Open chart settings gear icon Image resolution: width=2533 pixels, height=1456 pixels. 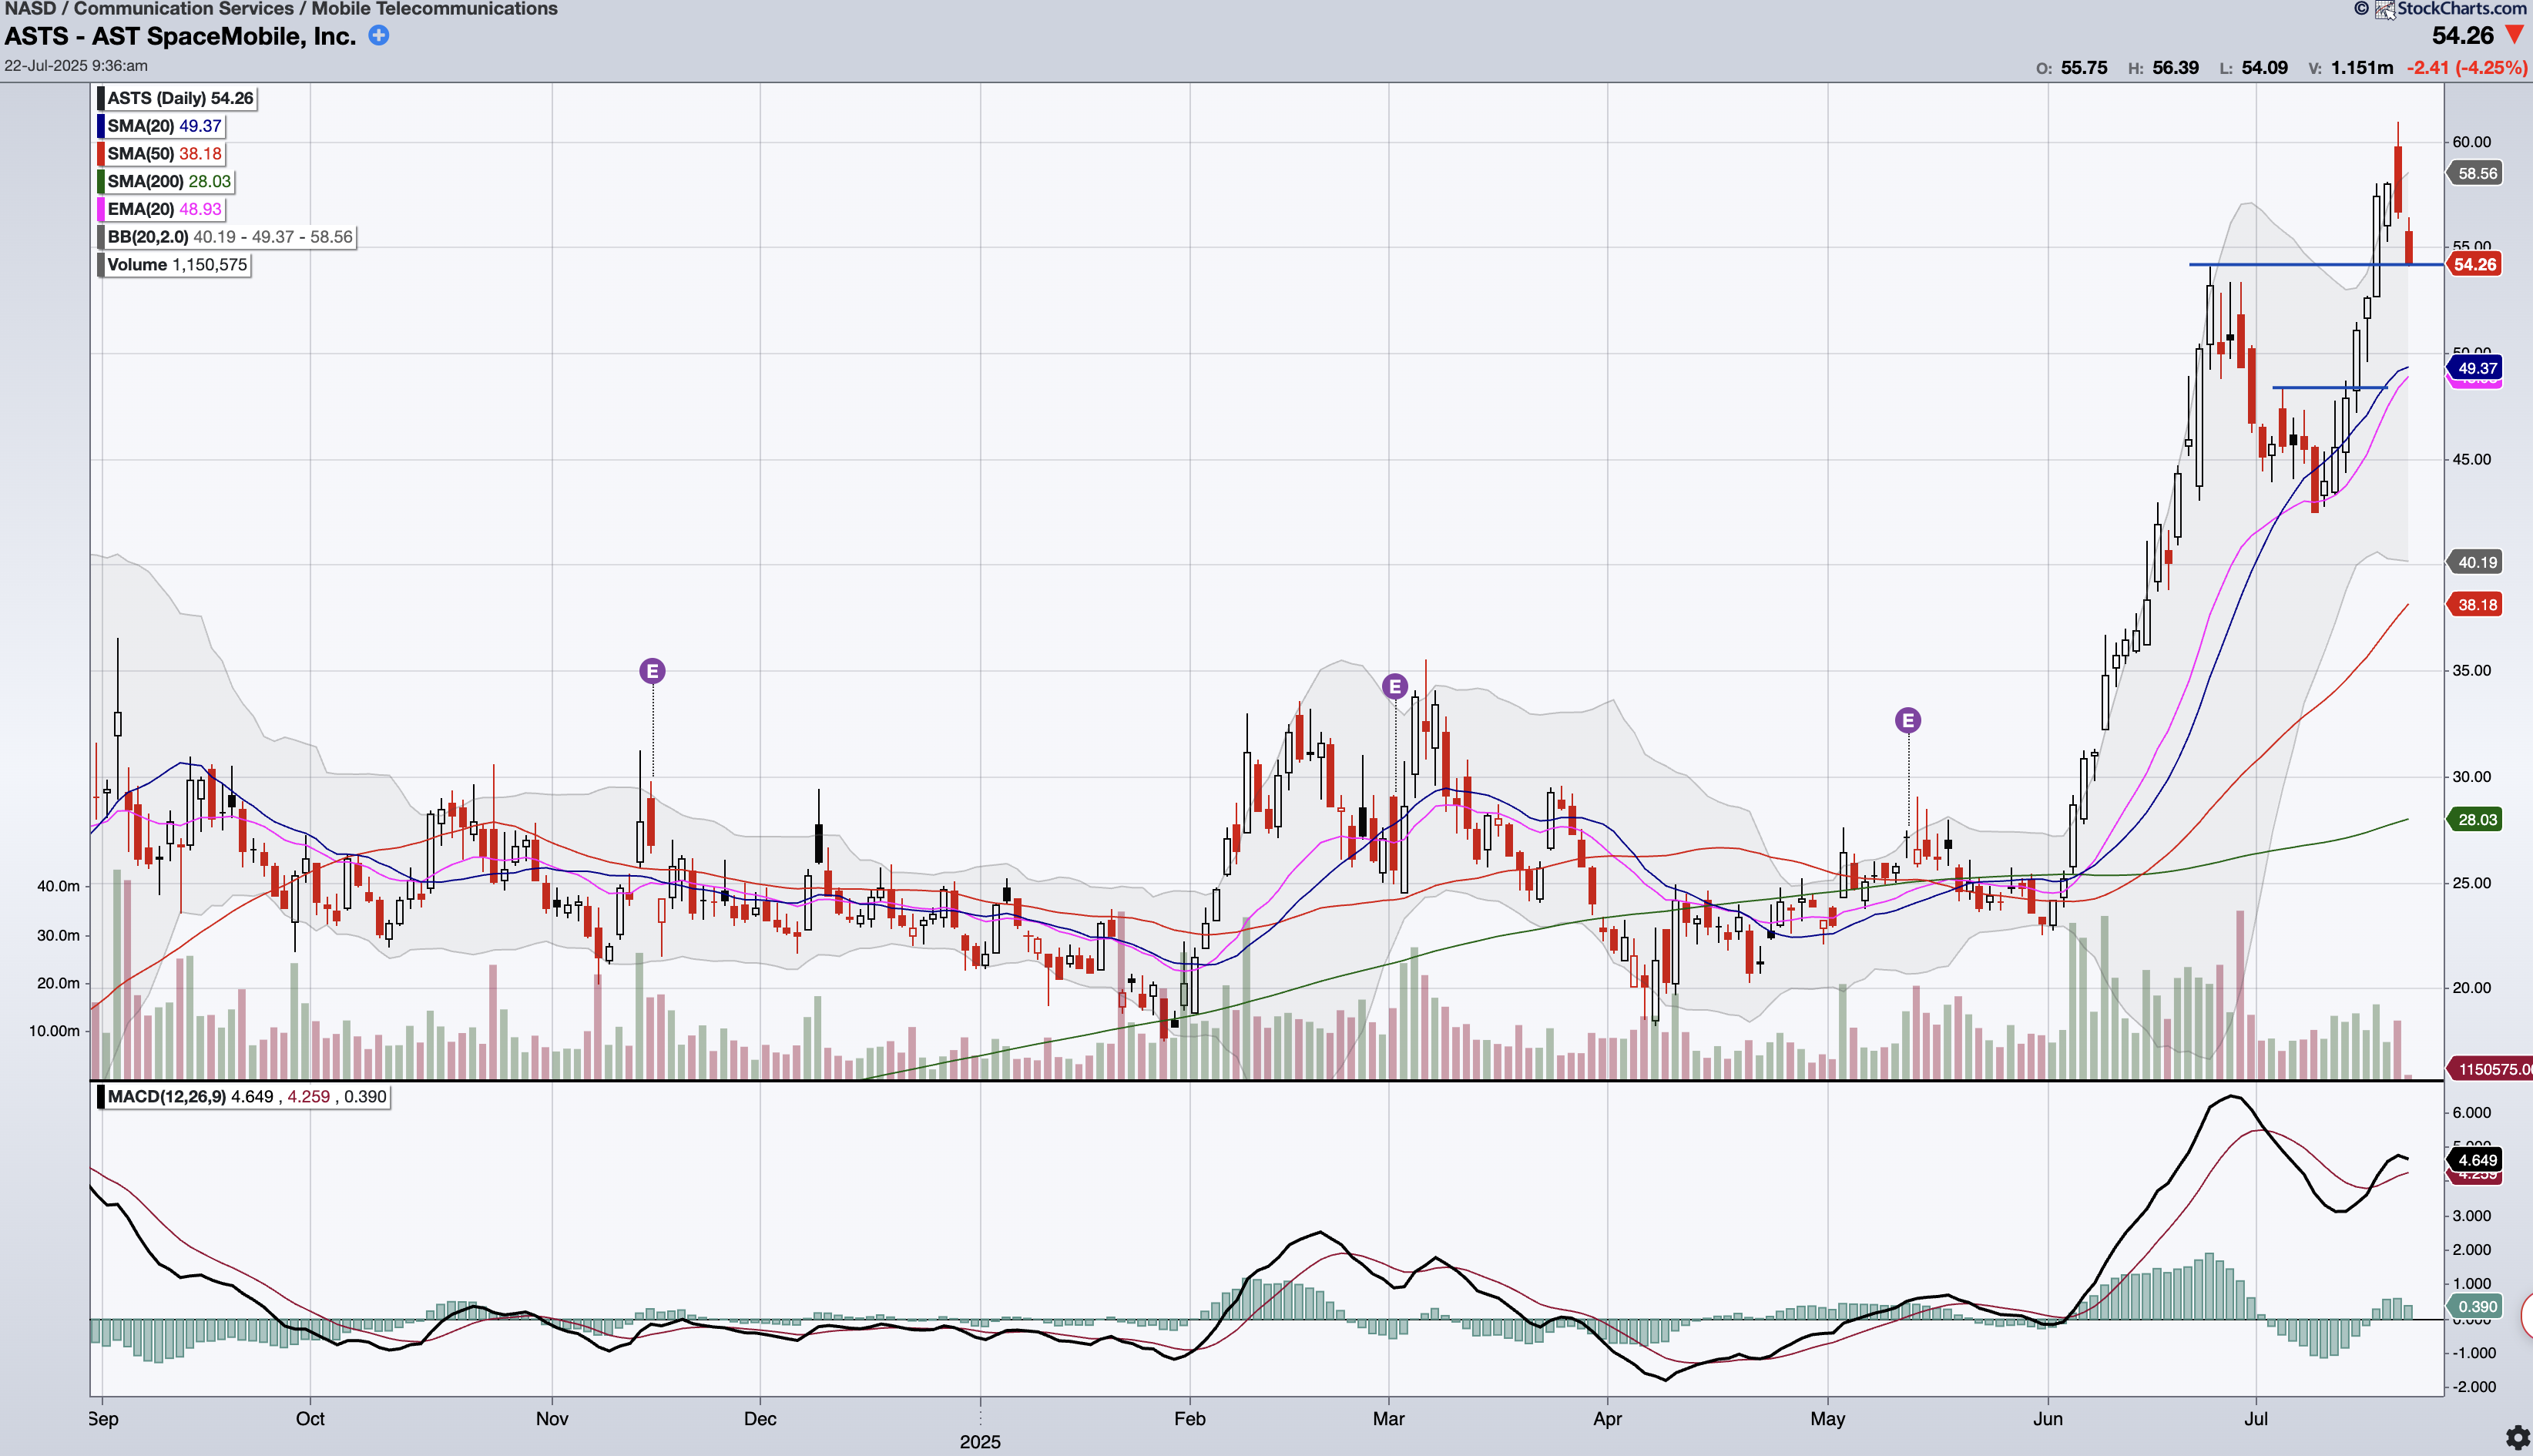pyautogui.click(x=2517, y=1438)
